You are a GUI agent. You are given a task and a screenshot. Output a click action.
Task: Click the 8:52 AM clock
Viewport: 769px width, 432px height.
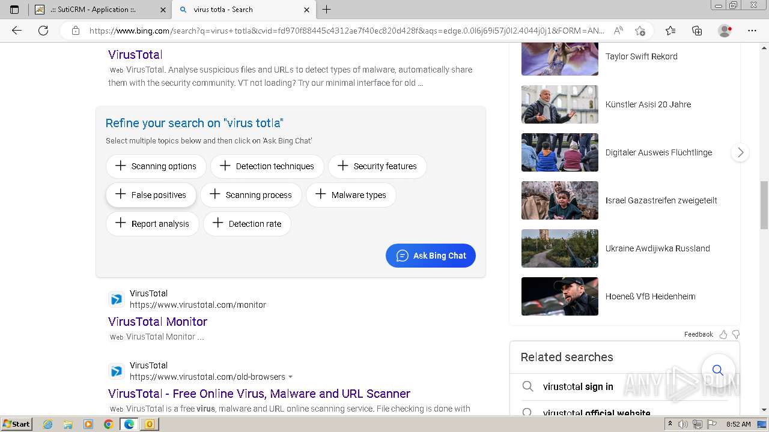(x=738, y=424)
